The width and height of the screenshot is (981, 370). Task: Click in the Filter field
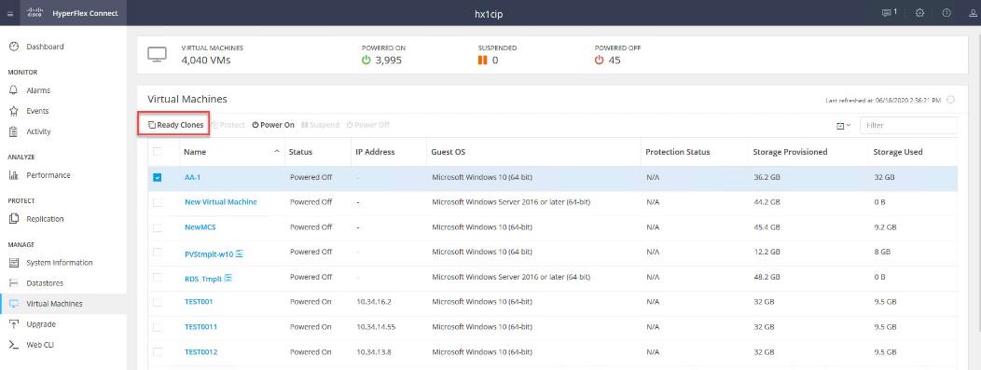pyautogui.click(x=908, y=125)
